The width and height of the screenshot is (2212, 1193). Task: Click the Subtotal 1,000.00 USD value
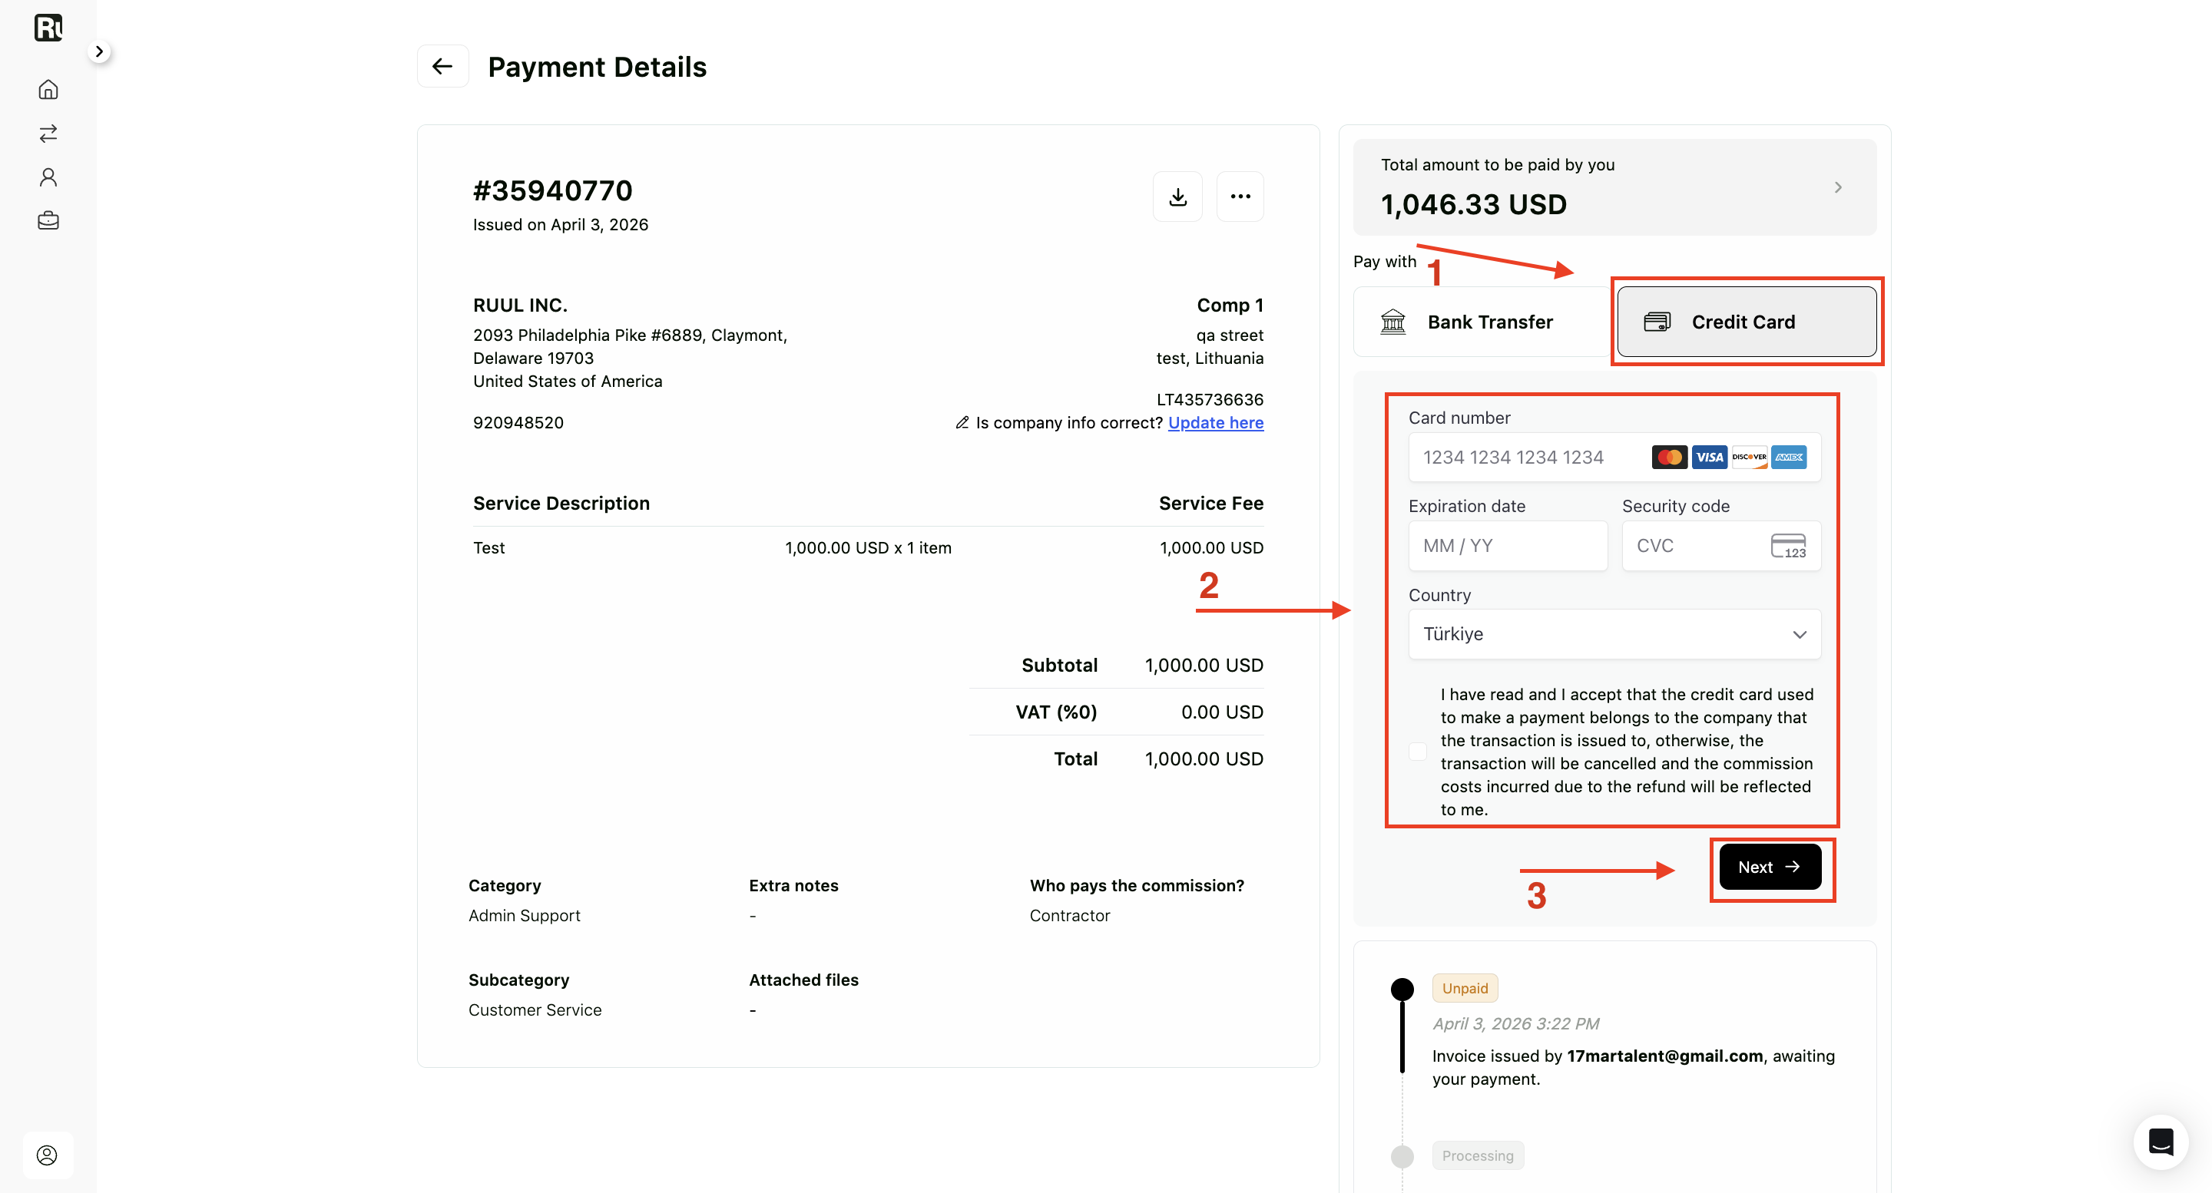point(1203,665)
